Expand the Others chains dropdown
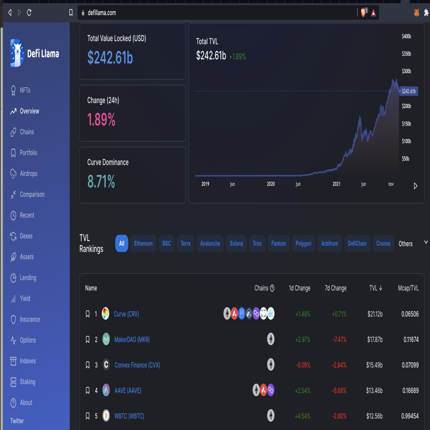 point(413,244)
